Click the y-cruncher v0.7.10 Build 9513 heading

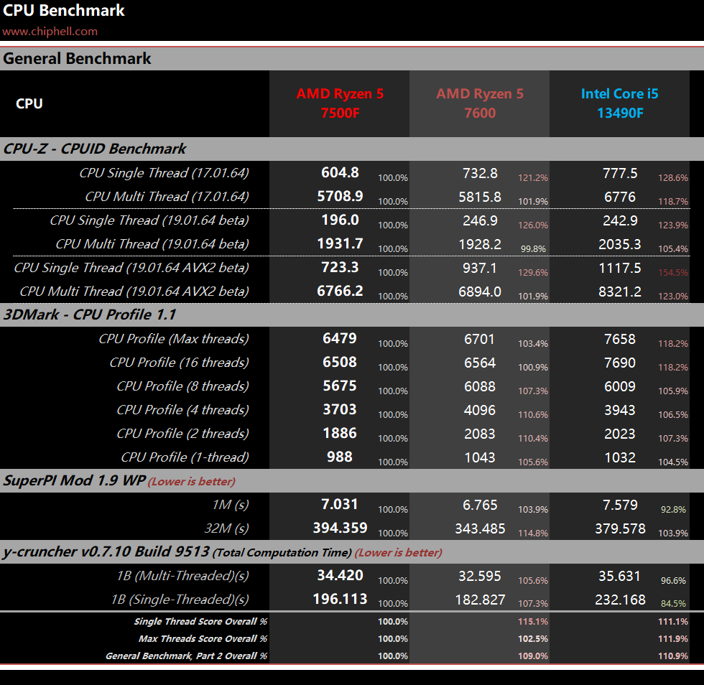[x=106, y=551]
